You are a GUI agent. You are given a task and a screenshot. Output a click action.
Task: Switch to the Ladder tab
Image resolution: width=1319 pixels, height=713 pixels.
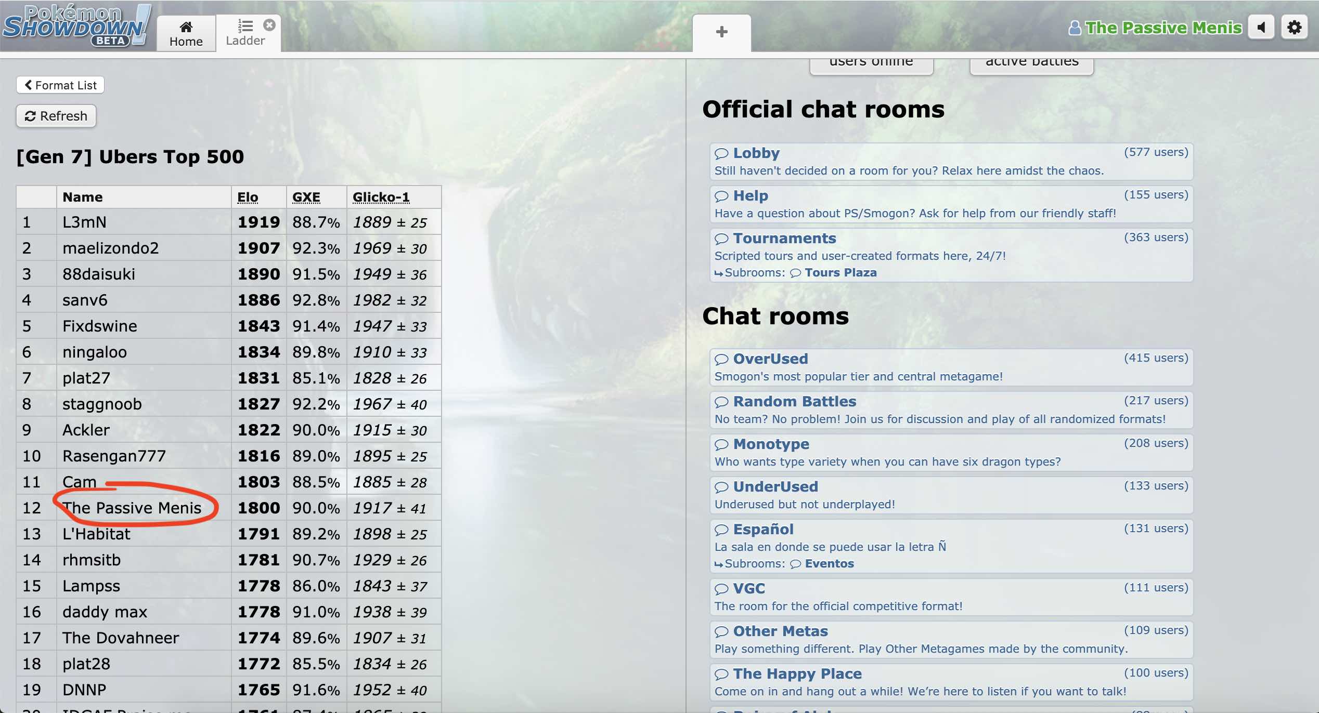pos(245,34)
